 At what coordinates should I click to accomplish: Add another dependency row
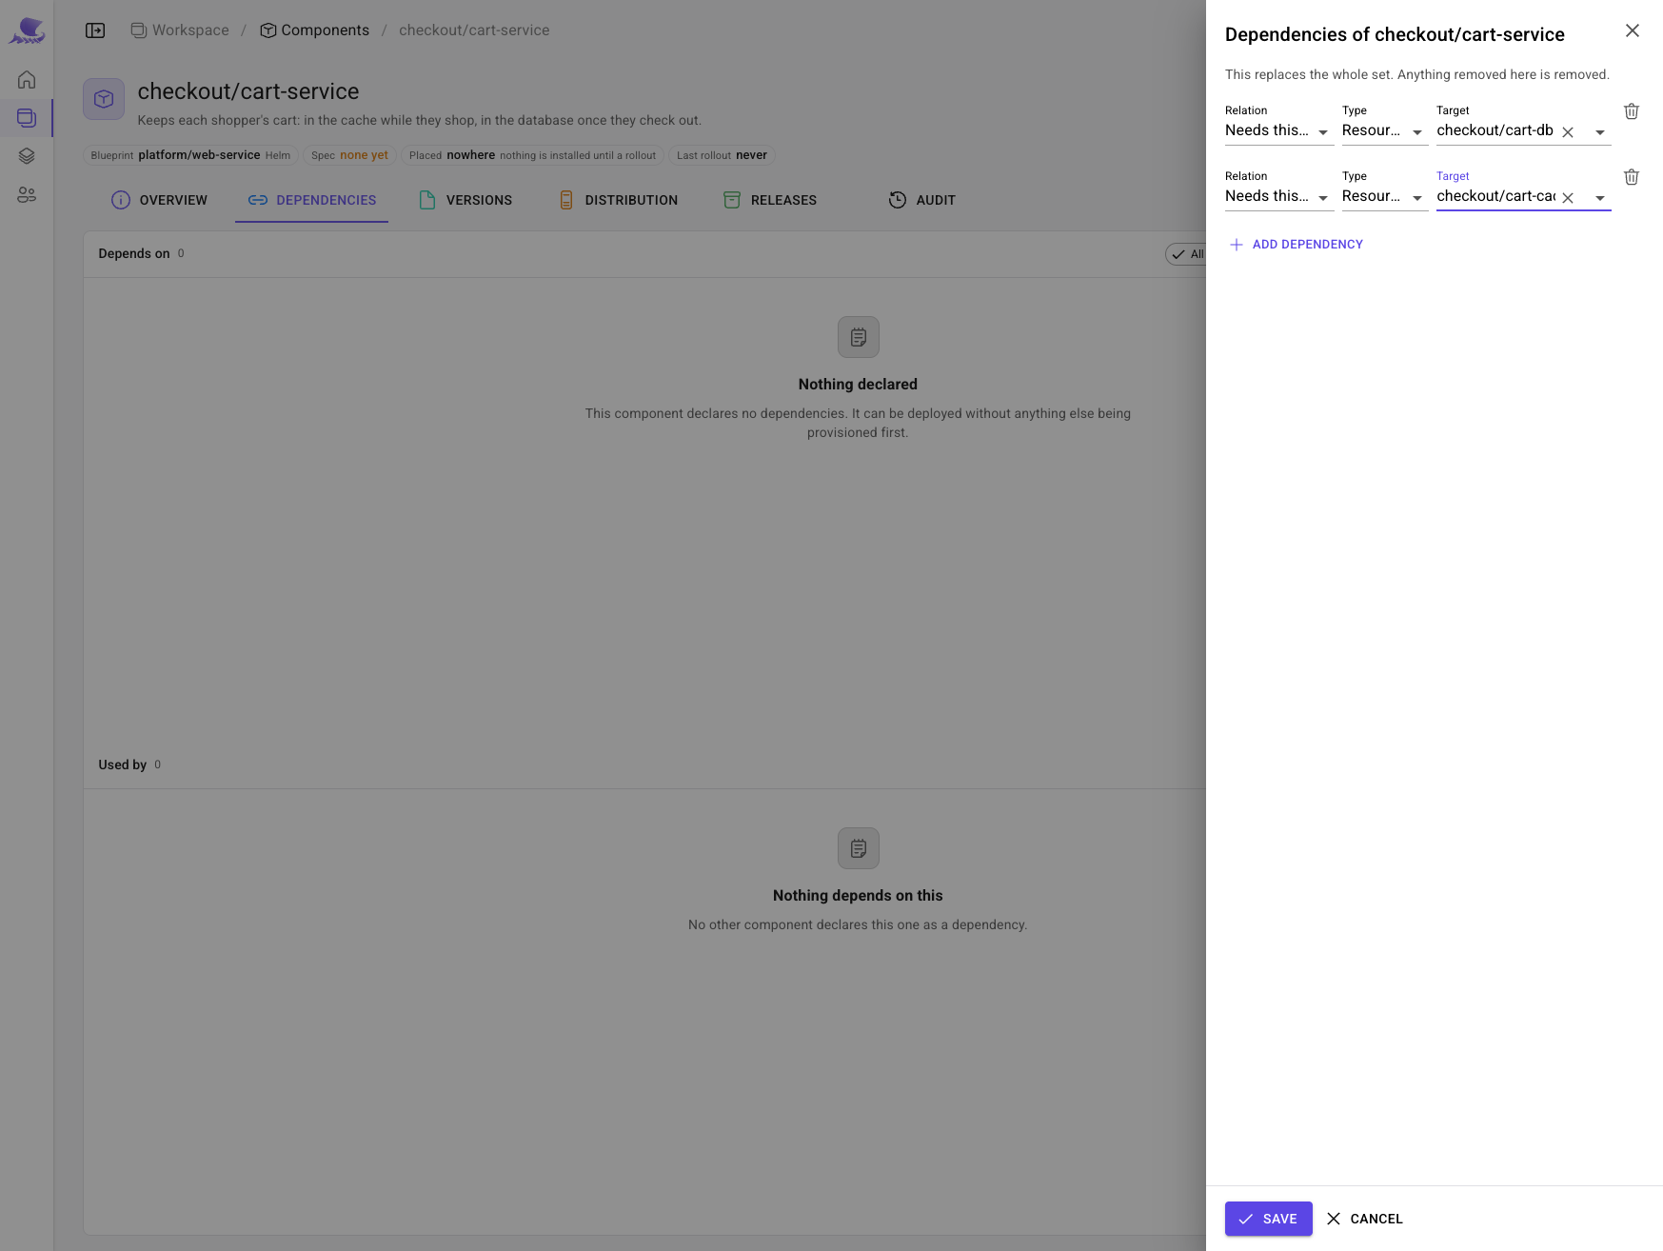pos(1297,245)
